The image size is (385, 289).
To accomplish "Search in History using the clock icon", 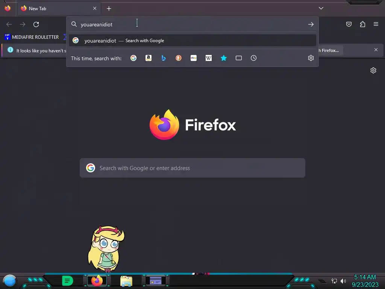I will pyautogui.click(x=254, y=58).
